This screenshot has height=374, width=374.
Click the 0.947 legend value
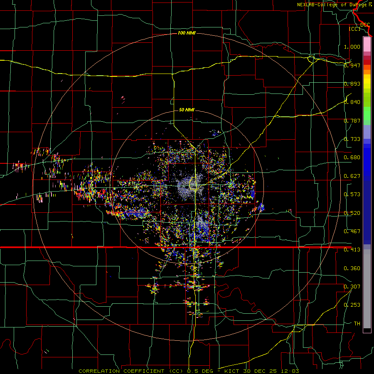point(352,65)
